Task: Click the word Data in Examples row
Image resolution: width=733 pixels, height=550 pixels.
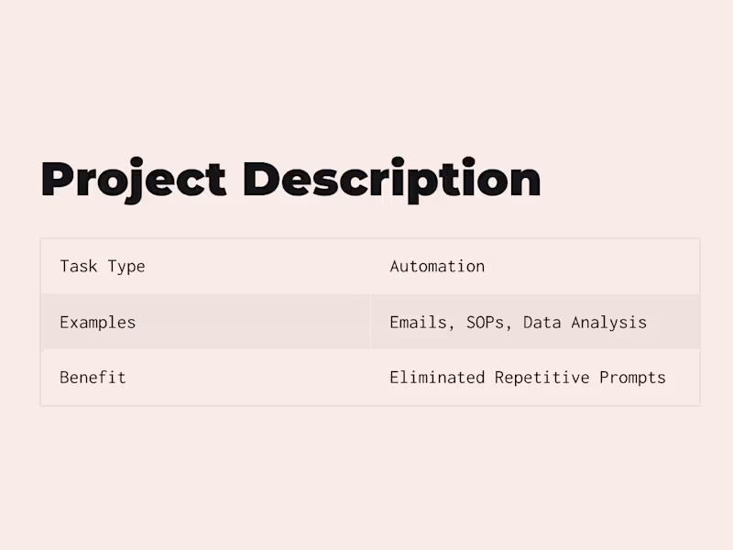Action: coord(537,323)
